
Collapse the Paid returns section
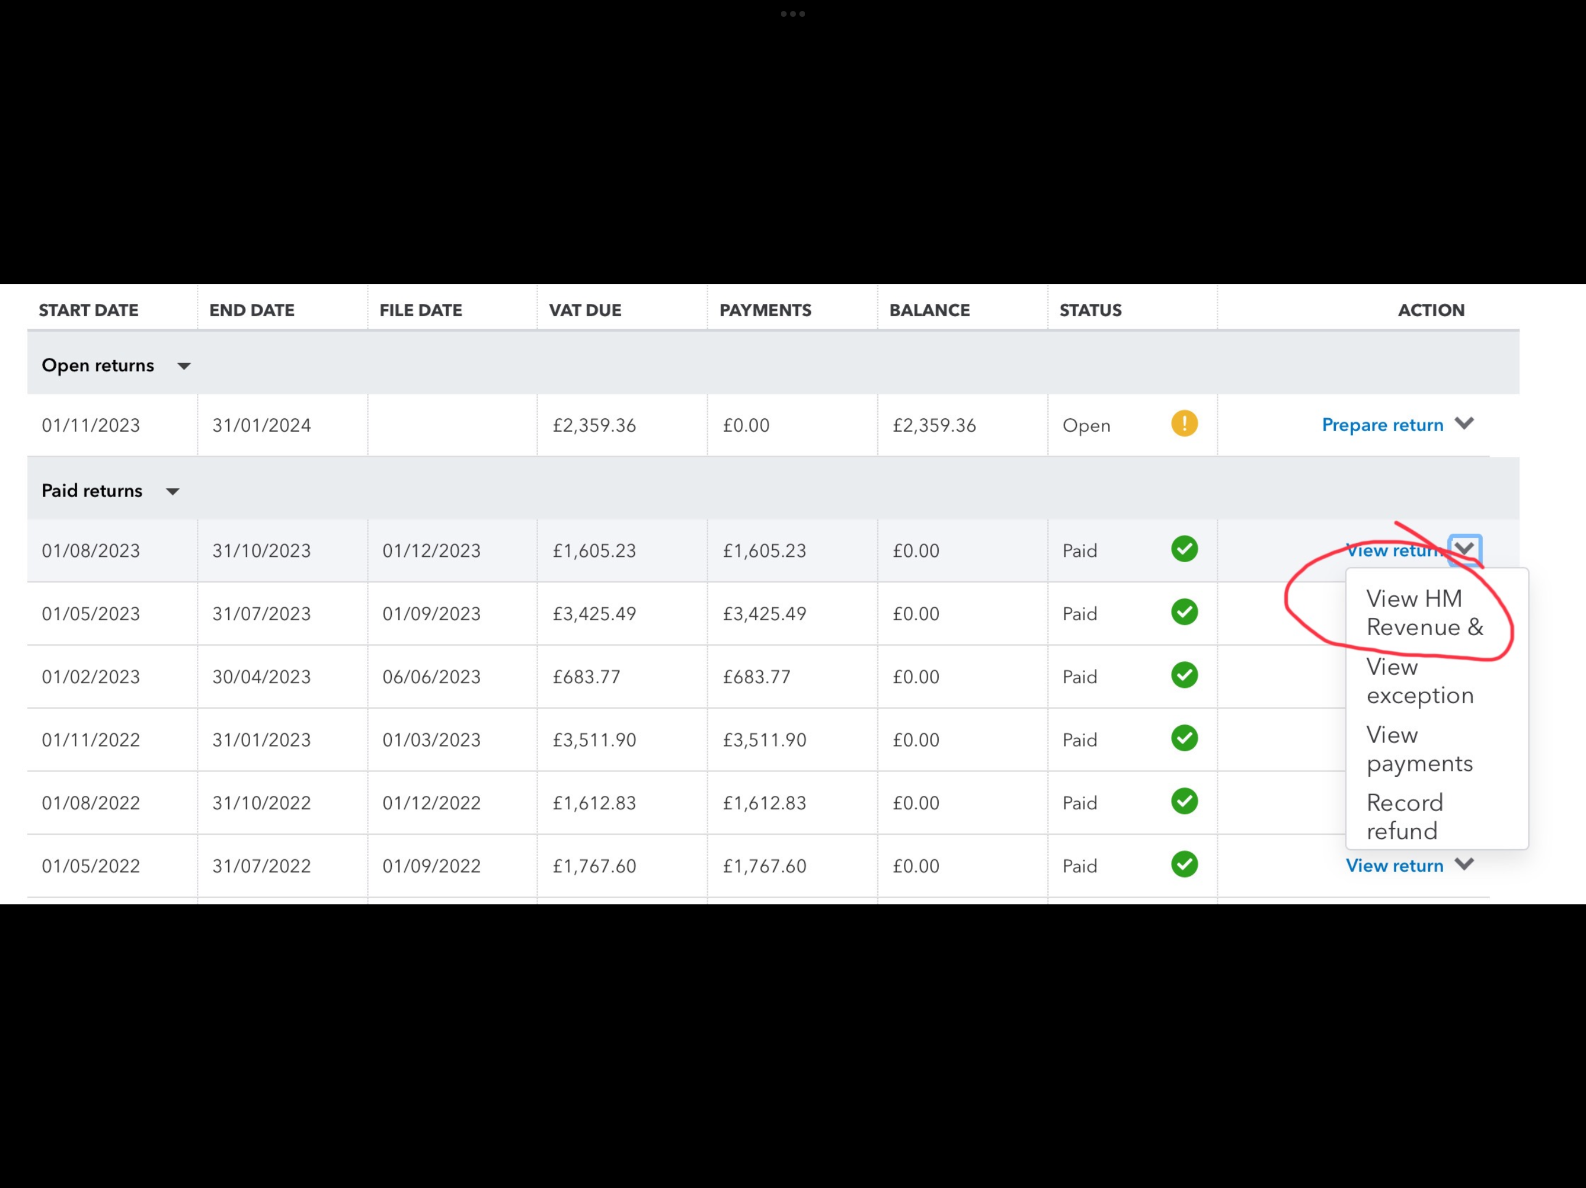172,491
